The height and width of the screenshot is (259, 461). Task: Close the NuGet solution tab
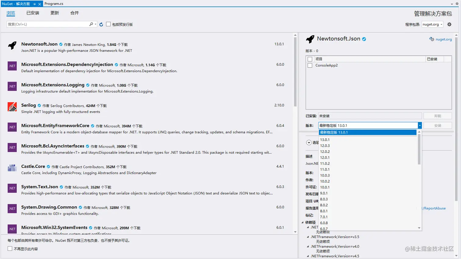(x=40, y=4)
